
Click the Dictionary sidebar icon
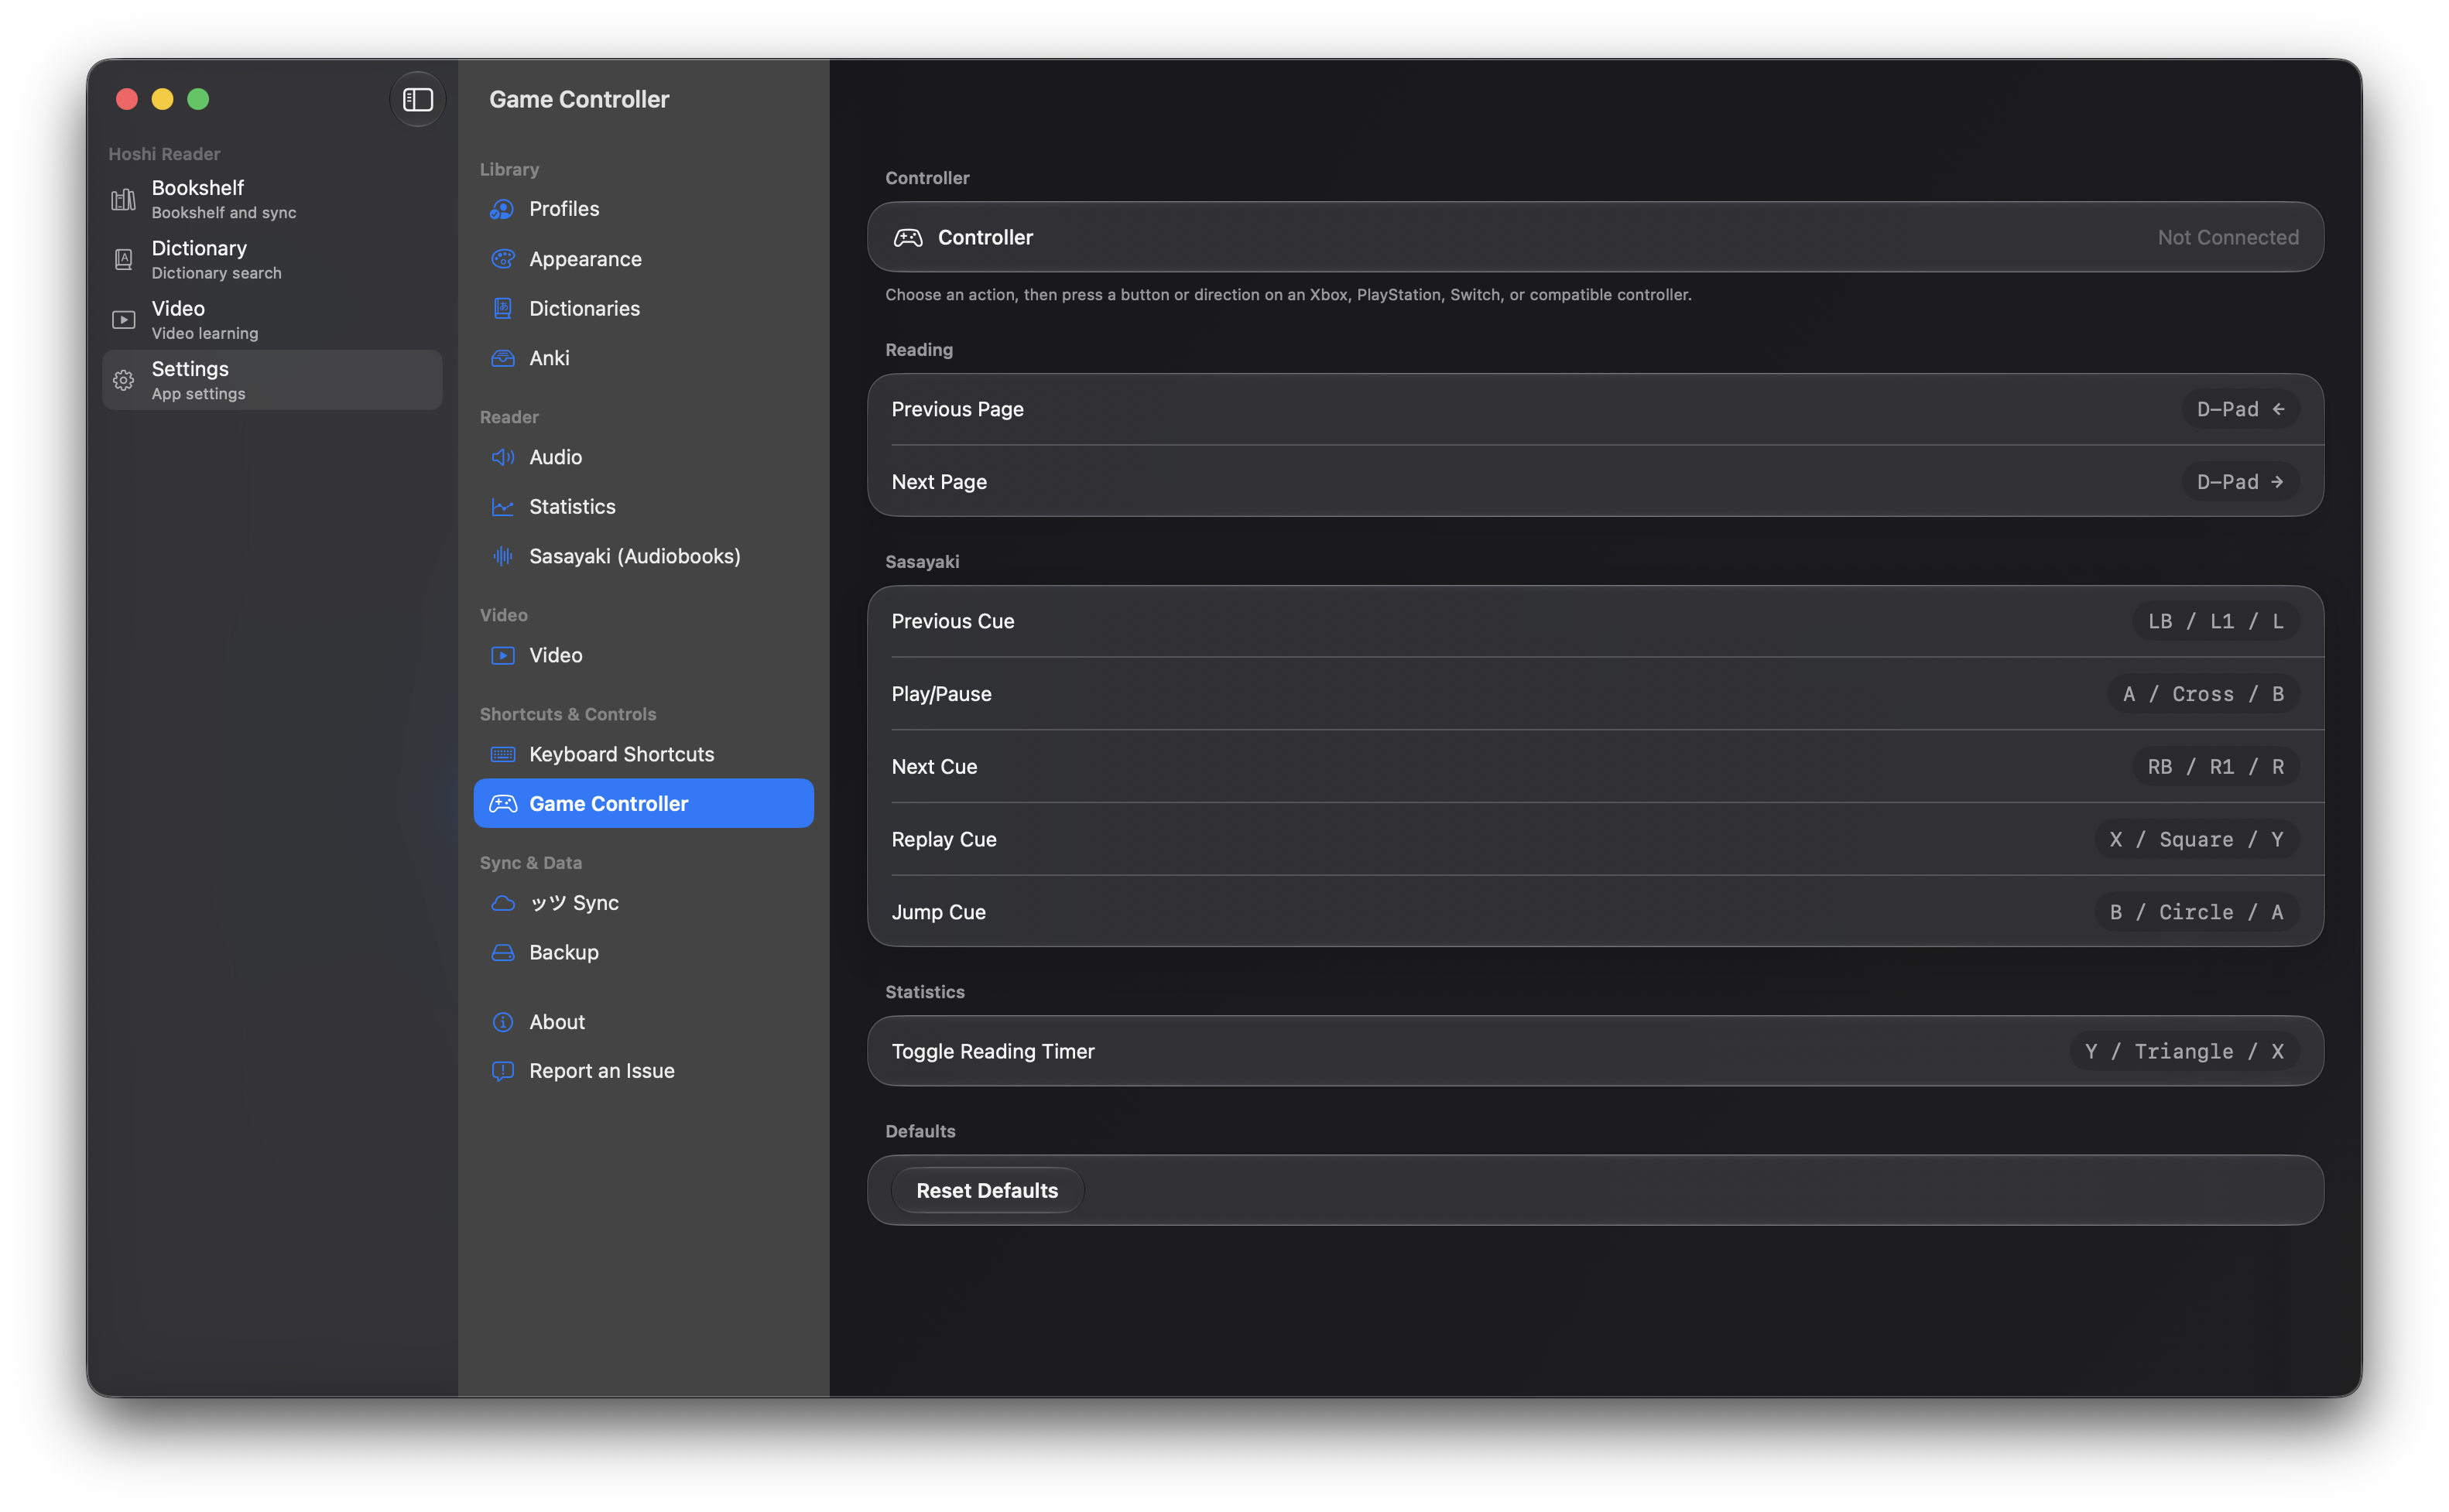pos(123,260)
